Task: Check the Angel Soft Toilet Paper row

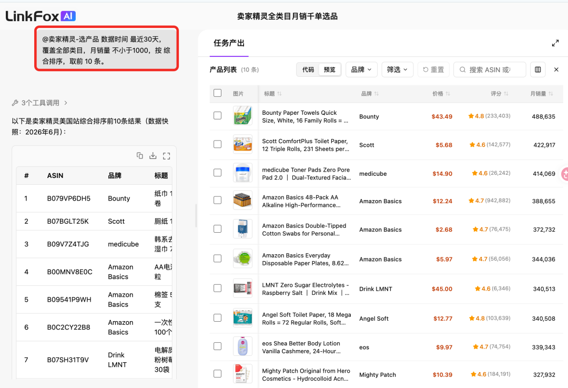Action: (x=217, y=318)
